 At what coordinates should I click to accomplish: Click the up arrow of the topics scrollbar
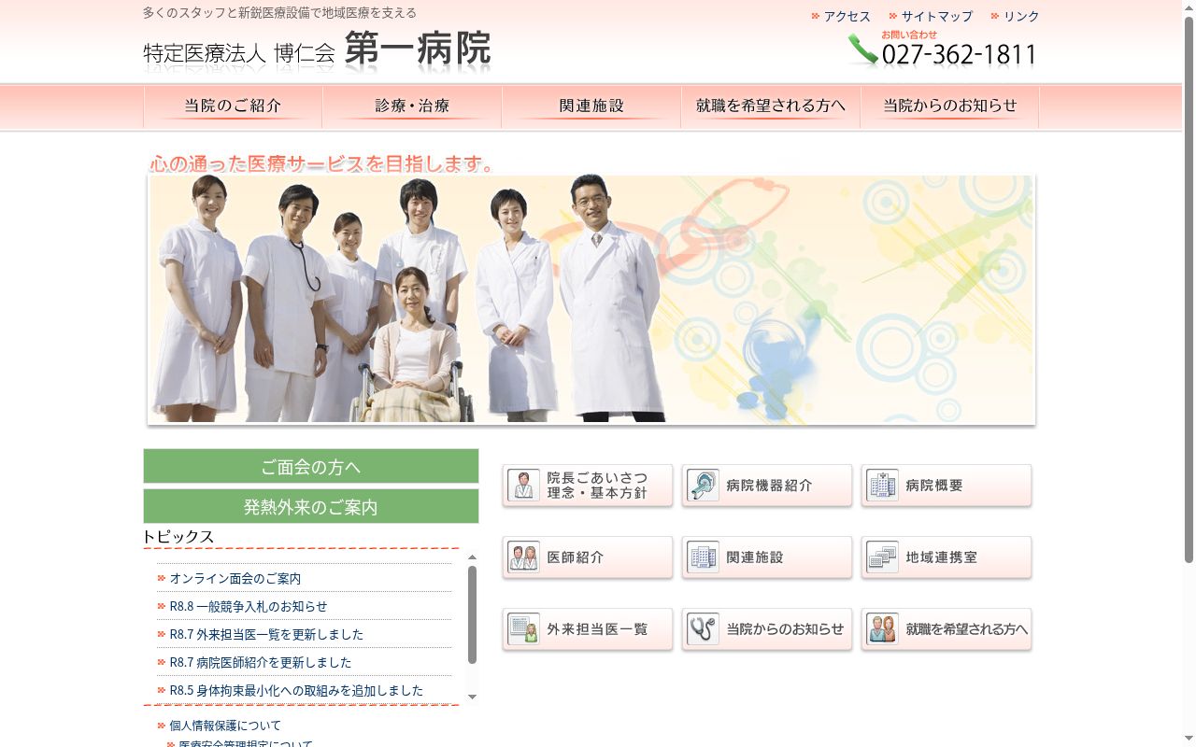[472, 557]
